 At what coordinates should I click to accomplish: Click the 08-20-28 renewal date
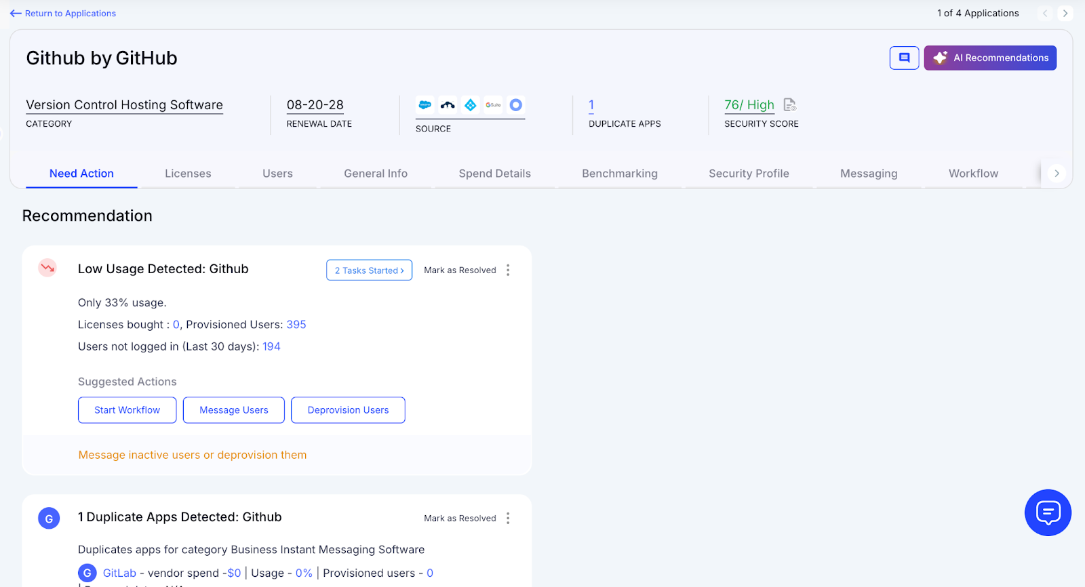315,105
